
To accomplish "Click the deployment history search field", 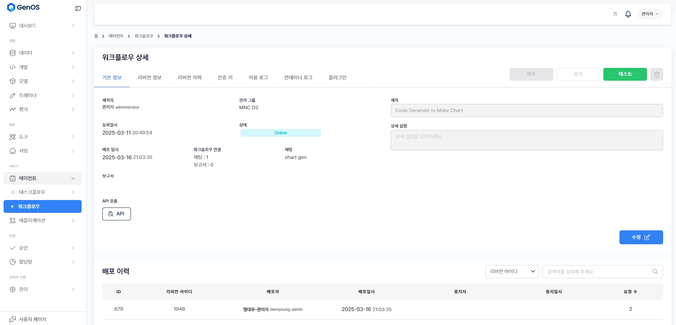I will tap(597, 272).
